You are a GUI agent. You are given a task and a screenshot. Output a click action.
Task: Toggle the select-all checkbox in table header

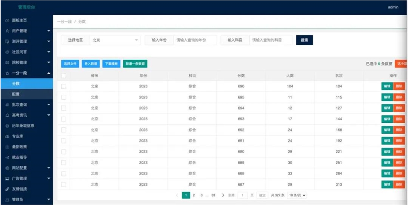click(x=64, y=76)
